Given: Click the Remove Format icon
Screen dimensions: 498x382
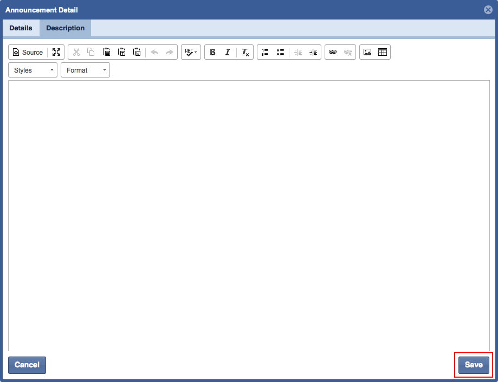Looking at the screenshot, I should (x=245, y=53).
